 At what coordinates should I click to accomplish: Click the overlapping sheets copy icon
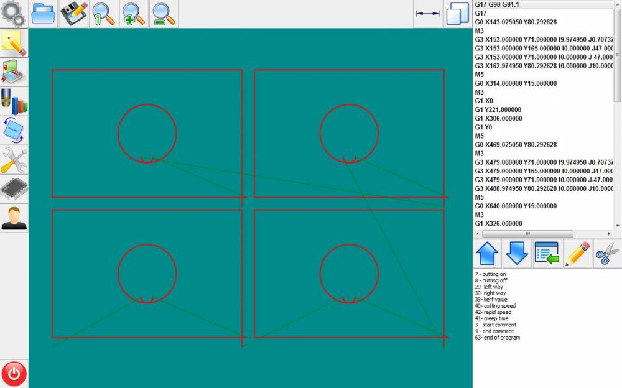(458, 14)
